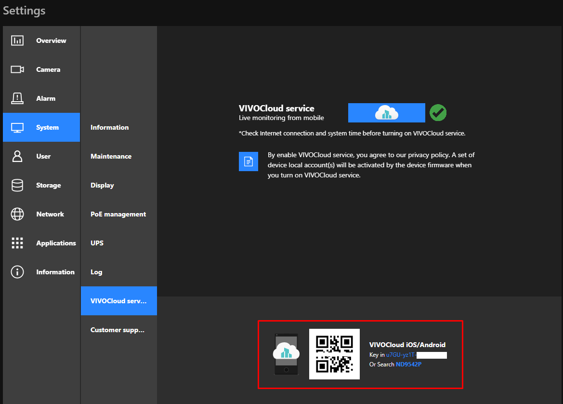Select the Applications grid icon
Image resolution: width=563 pixels, height=404 pixels.
[x=17, y=243]
